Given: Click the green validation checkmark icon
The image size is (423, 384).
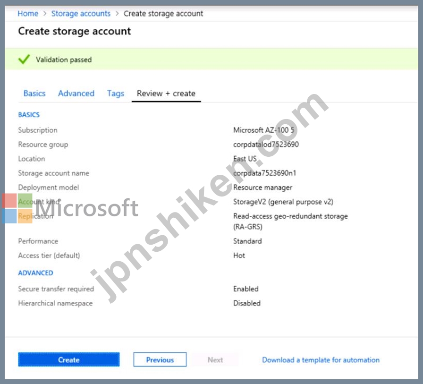Looking at the screenshot, I should point(24,59).
